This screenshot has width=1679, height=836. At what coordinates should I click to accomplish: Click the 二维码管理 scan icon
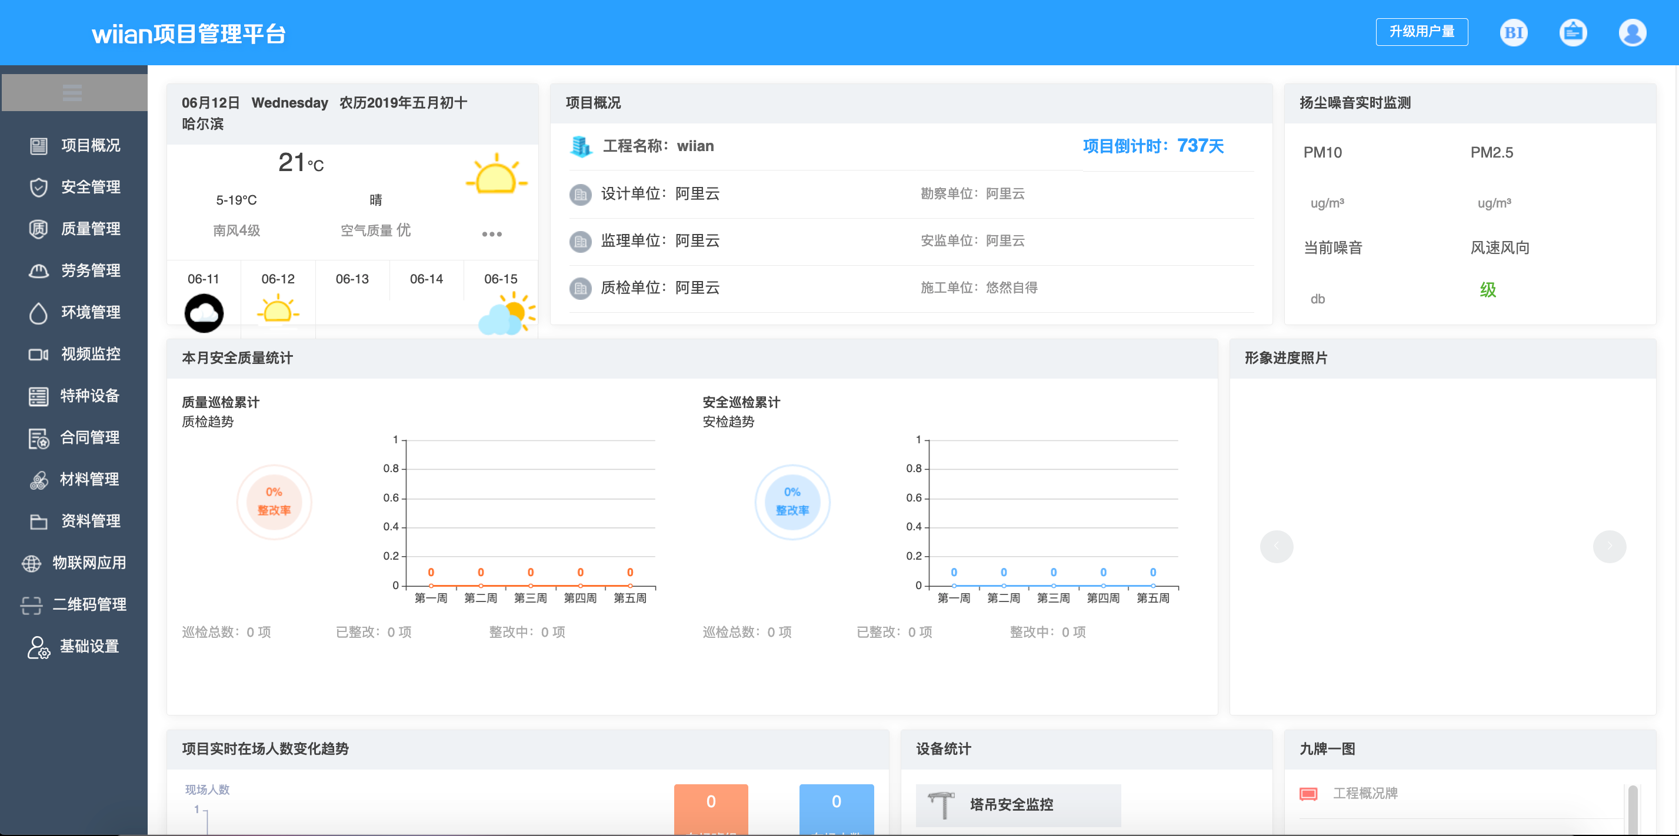coord(31,605)
